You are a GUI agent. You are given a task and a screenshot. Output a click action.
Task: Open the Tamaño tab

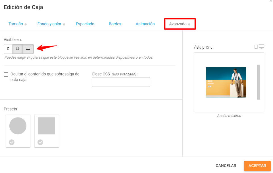pyautogui.click(x=16, y=24)
